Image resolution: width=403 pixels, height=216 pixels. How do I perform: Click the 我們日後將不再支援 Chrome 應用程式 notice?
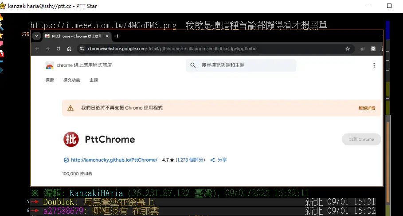click(x=122, y=108)
